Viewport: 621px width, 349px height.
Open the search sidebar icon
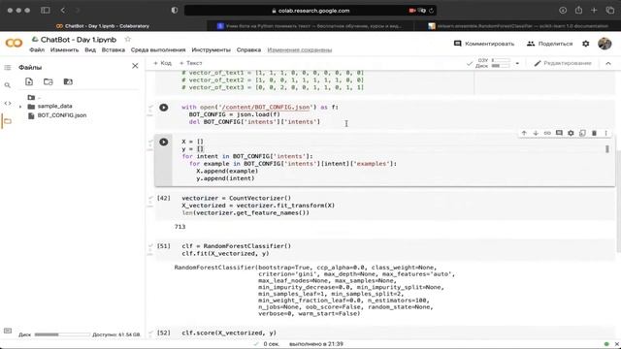pos(8,85)
